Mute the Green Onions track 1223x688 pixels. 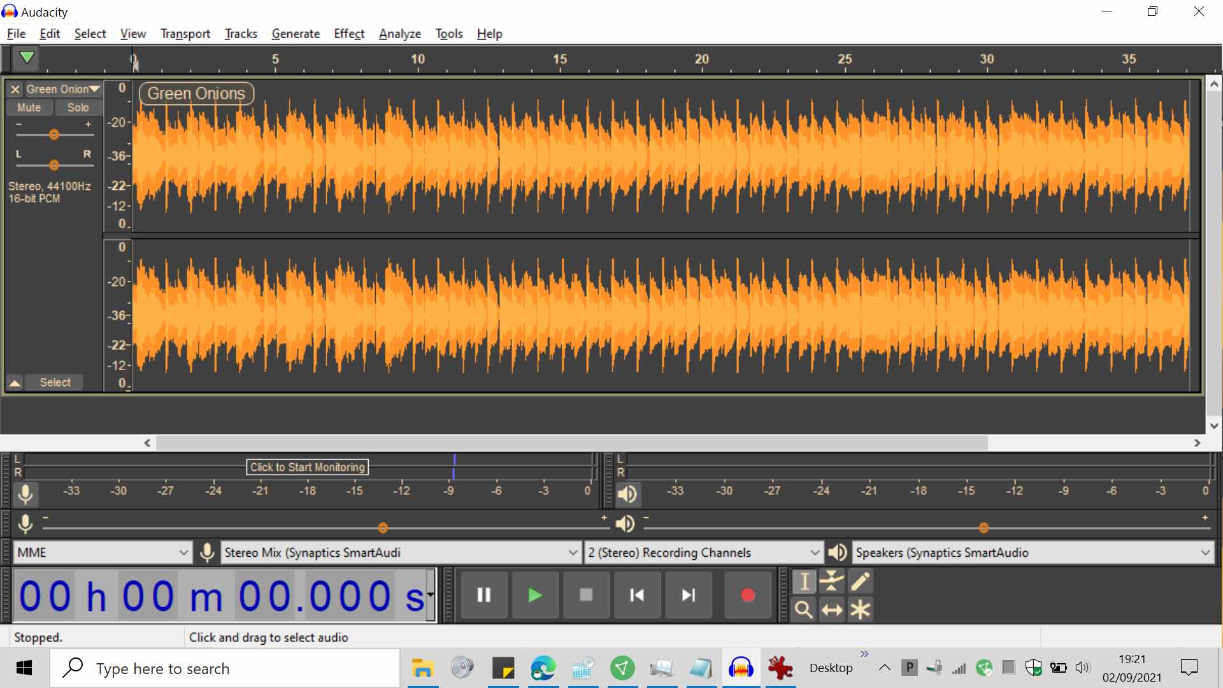(29, 107)
